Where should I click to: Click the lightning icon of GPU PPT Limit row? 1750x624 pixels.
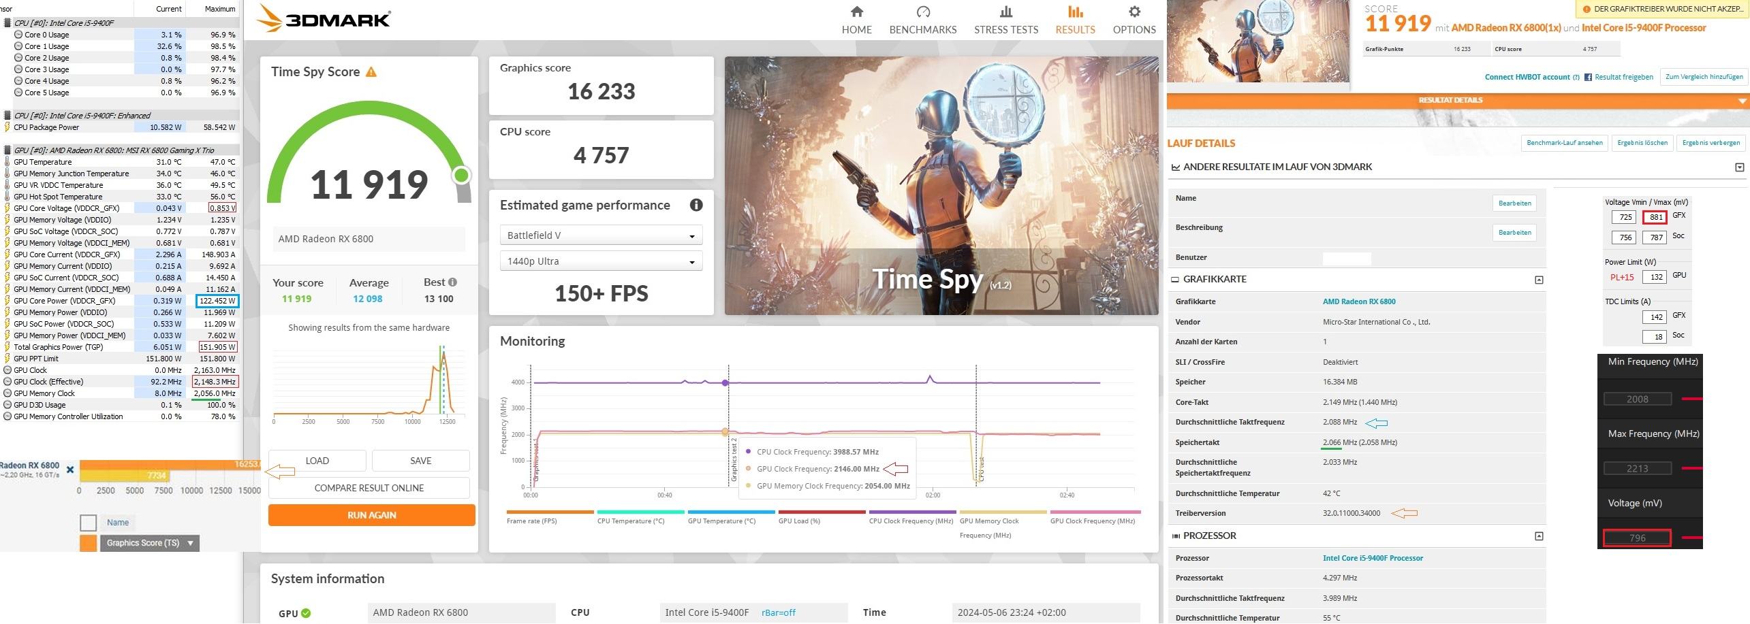(x=7, y=359)
